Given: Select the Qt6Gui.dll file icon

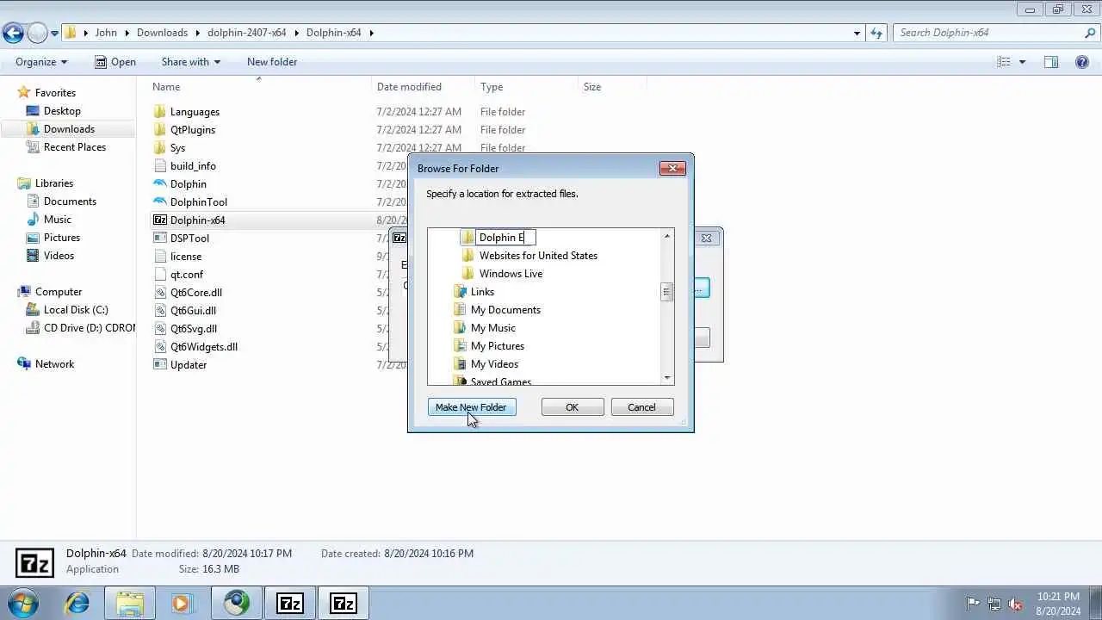Looking at the screenshot, I should pos(160,311).
